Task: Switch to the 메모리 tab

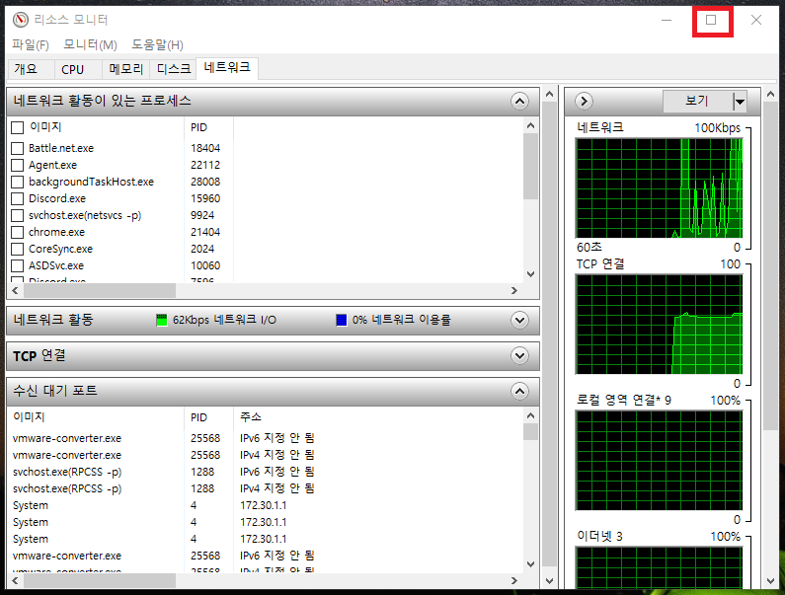Action: pyautogui.click(x=126, y=69)
